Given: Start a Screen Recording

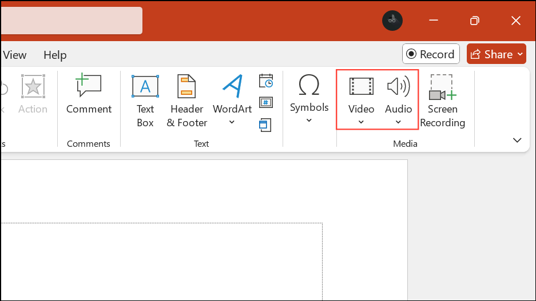Looking at the screenshot, I should (442, 100).
